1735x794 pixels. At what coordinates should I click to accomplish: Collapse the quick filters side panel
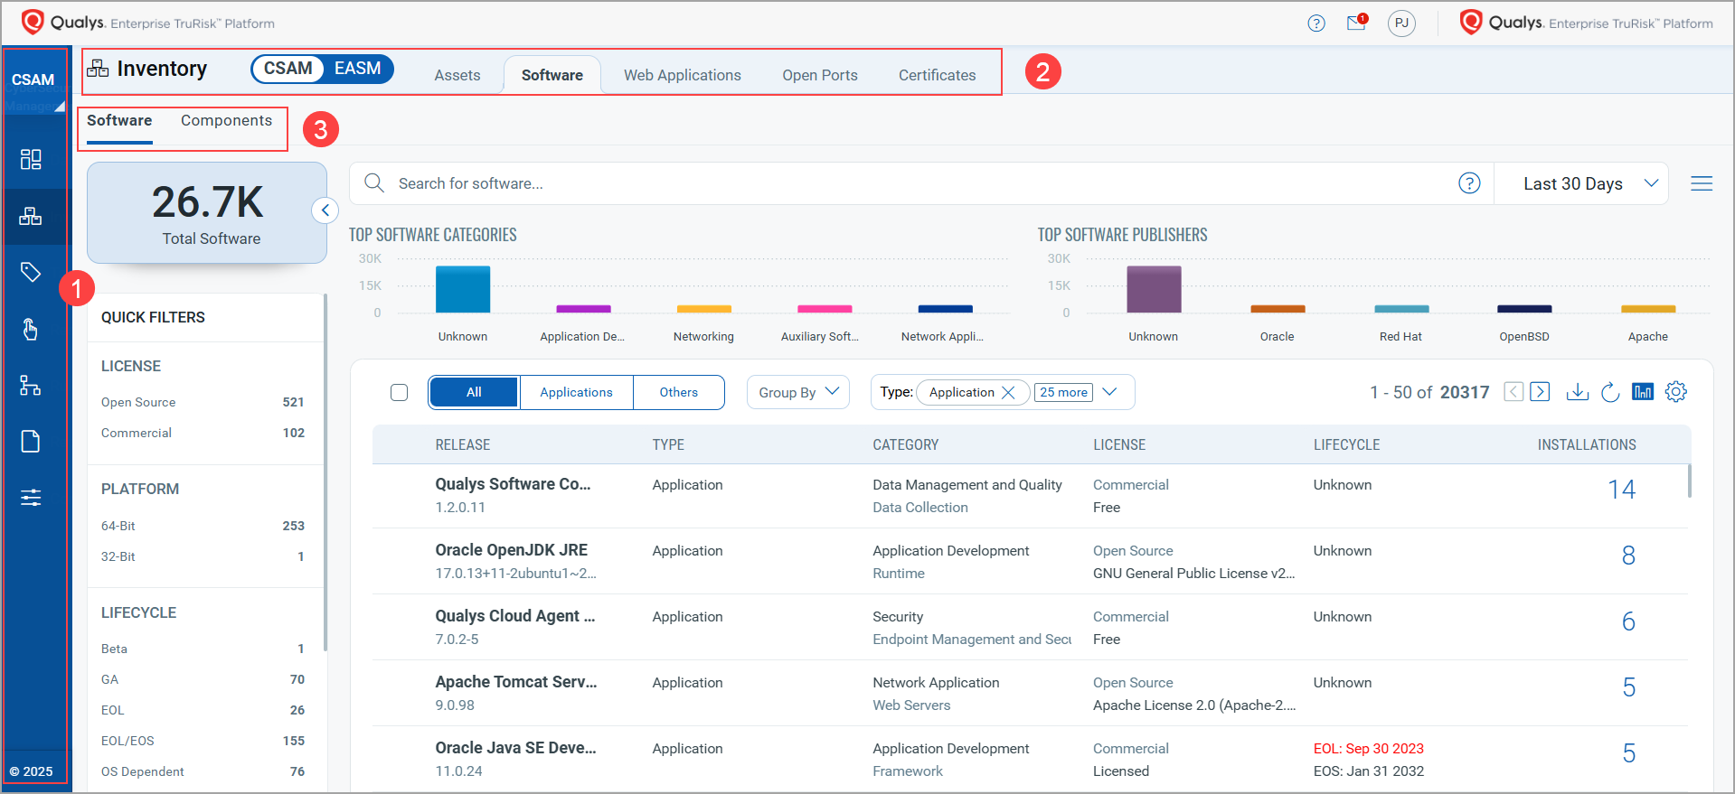pos(325,210)
